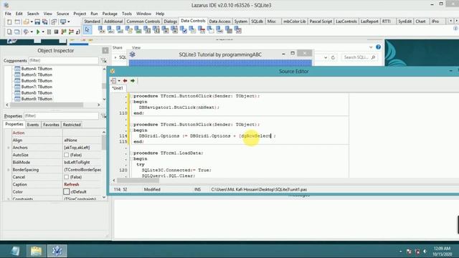Pick the TDBCalendar component icon
Viewport: 459px width, 258px height.
click(202, 29)
